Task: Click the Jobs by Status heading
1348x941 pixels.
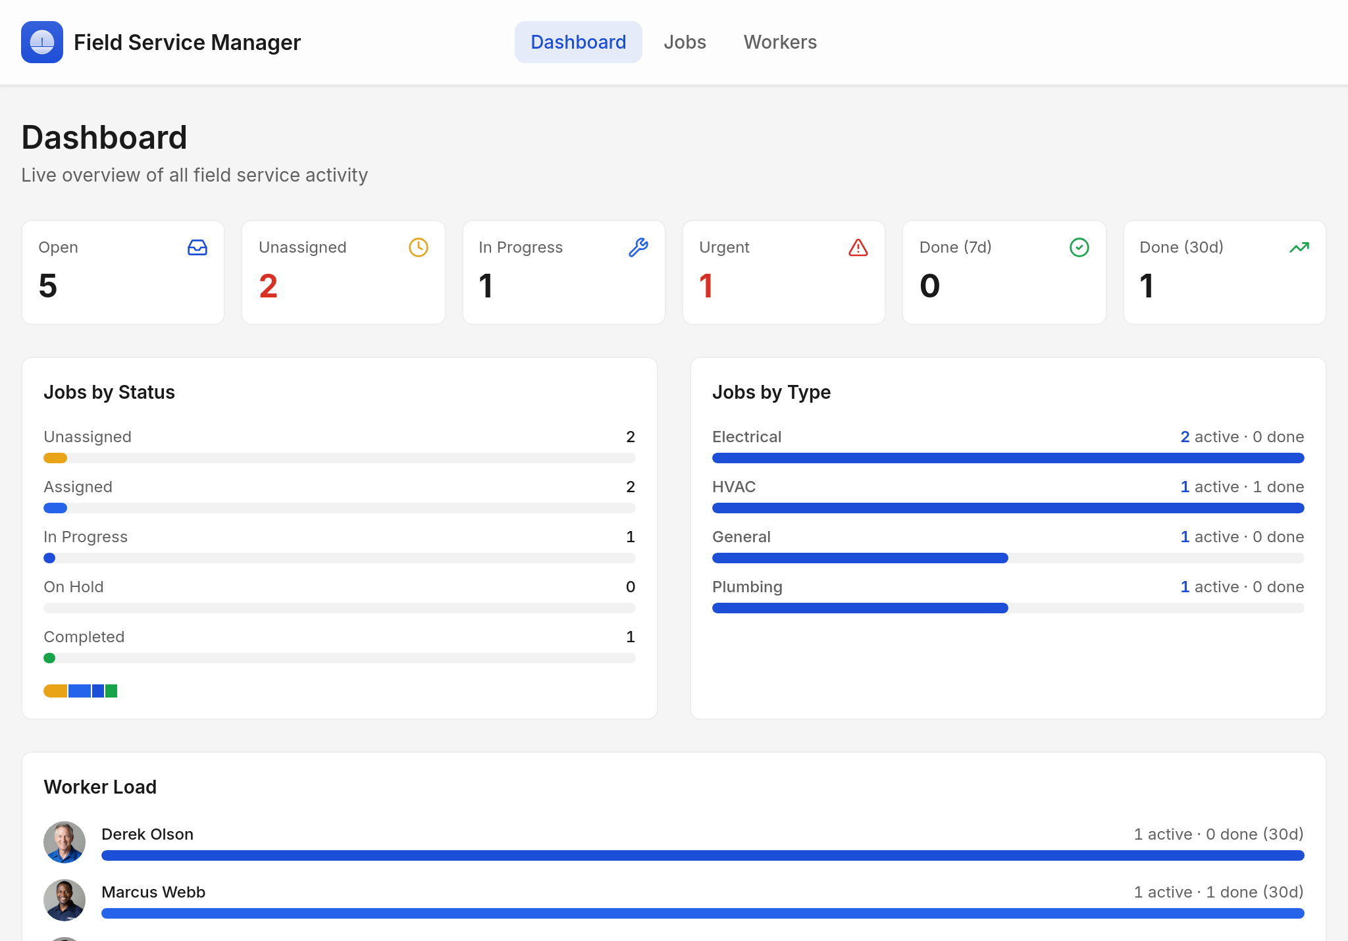Action: (109, 392)
